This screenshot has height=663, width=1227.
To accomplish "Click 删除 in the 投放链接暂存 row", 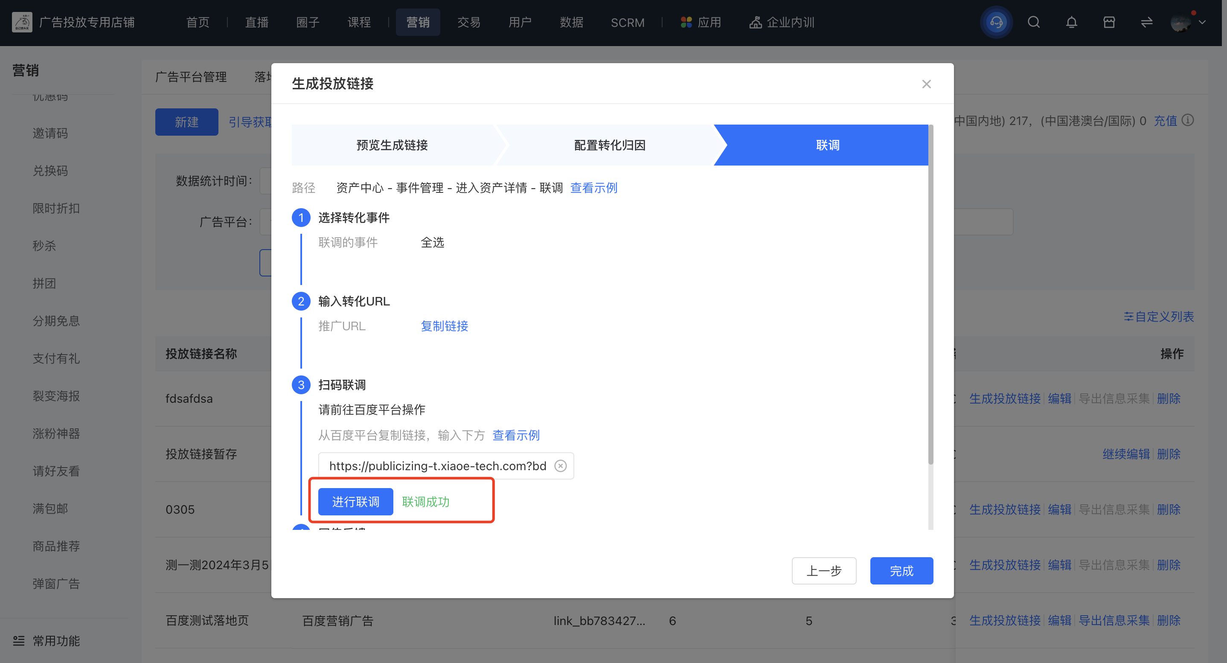I will tap(1169, 454).
